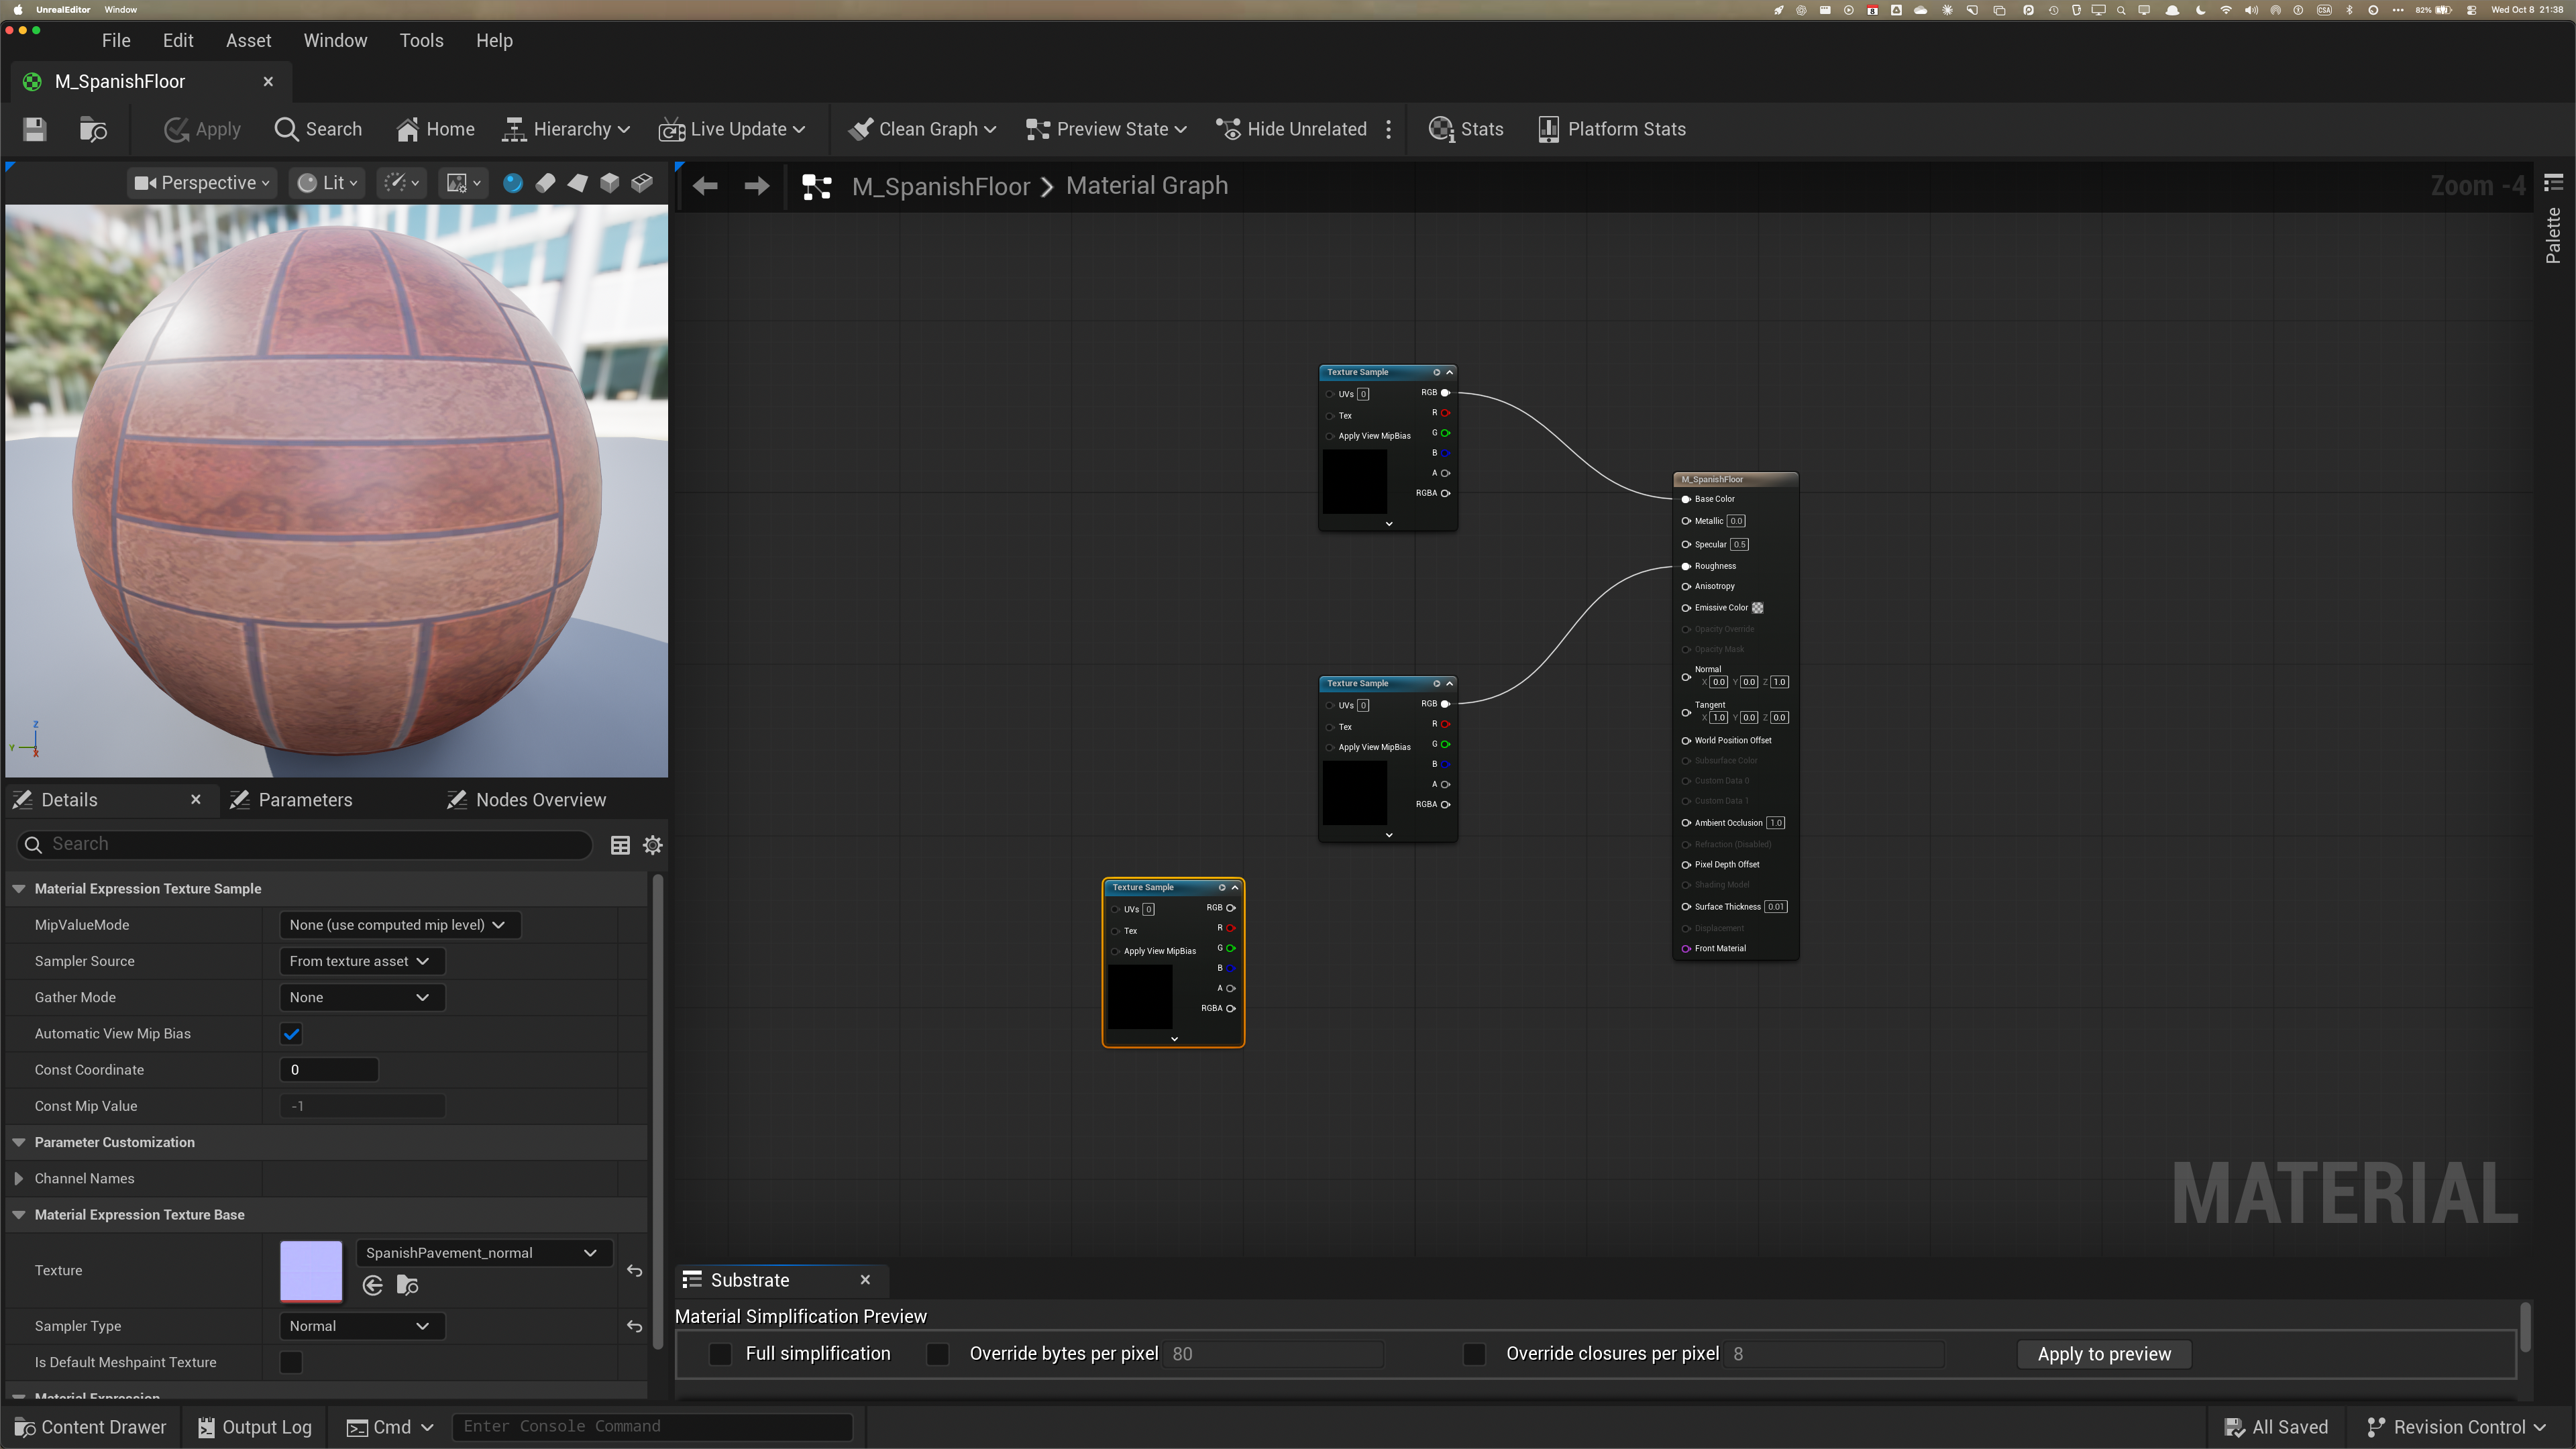The width and height of the screenshot is (2576, 1449).
Task: Open the viewport show flags menu
Action: [x=402, y=183]
